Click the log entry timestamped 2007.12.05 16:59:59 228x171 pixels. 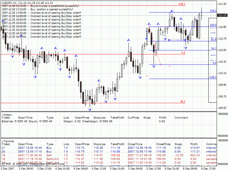click(42, 16)
